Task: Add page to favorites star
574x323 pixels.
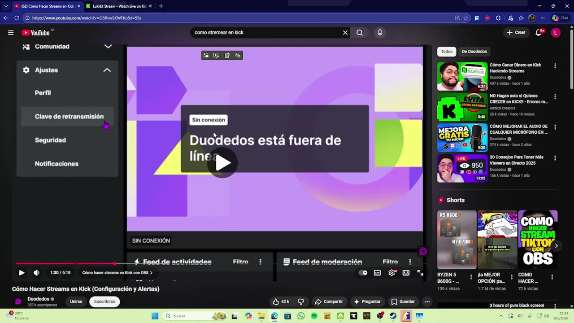Action: click(x=466, y=18)
